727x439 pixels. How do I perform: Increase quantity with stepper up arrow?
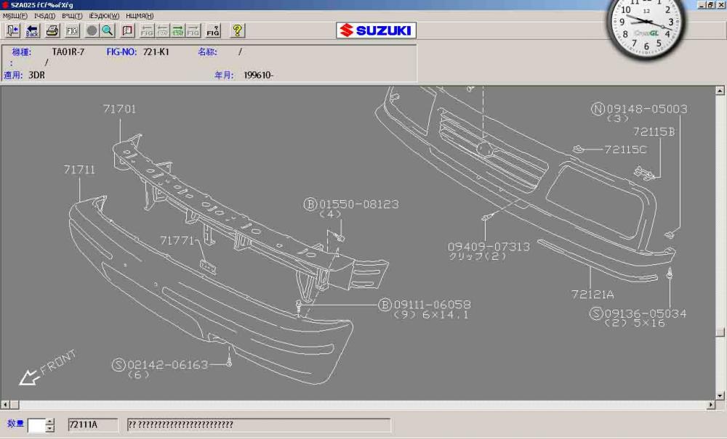click(49, 422)
